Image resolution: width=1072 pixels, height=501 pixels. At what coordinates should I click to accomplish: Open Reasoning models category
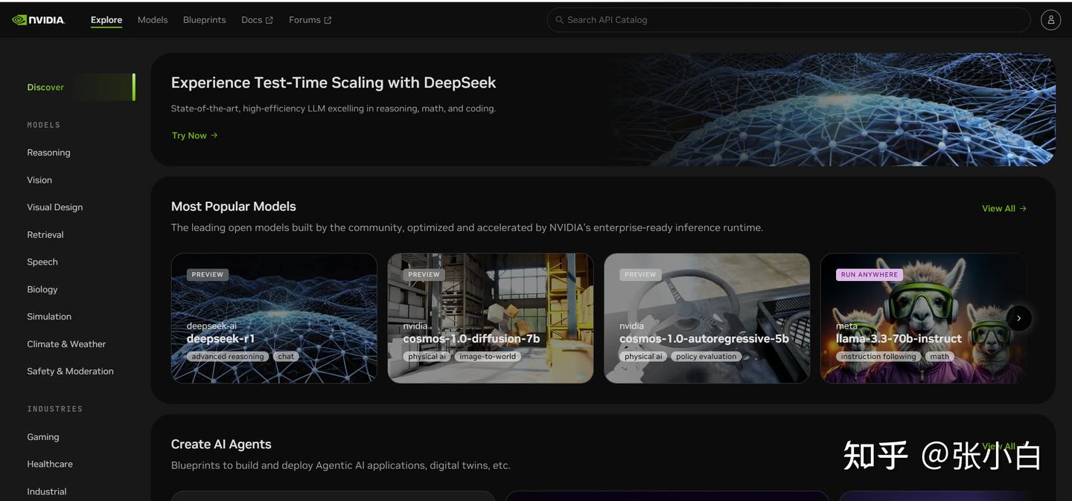point(48,152)
